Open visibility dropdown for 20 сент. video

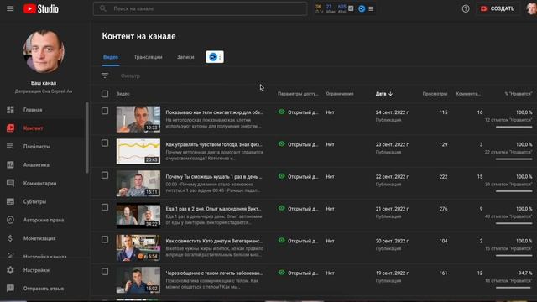click(x=298, y=241)
